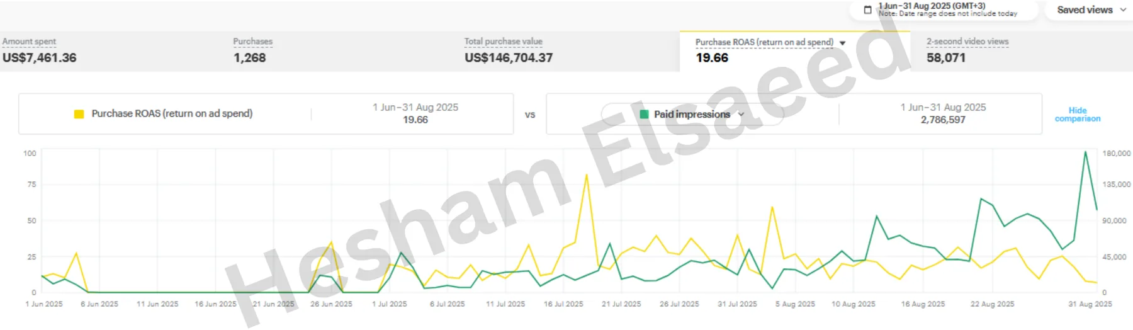
Task: Hide comparison via the Hide comparison link
Action: 1078,114
